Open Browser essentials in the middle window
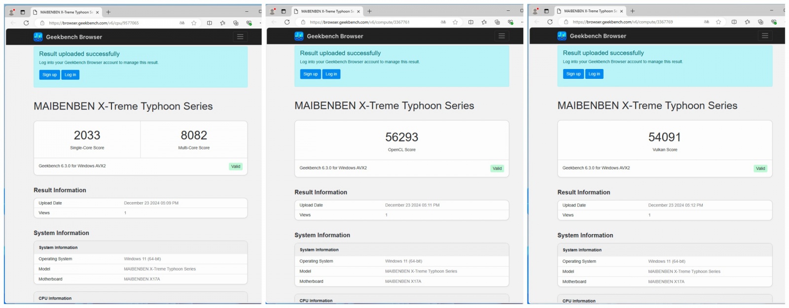This screenshot has width=789, height=308. tap(510, 22)
